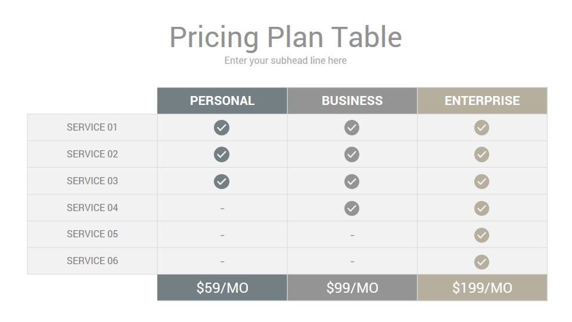Select the ENTERPRISE column header
Image resolution: width=572 pixels, height=322 pixels.
(482, 101)
